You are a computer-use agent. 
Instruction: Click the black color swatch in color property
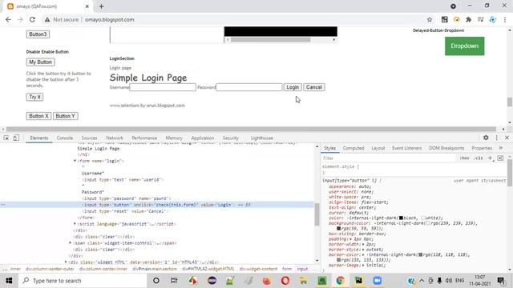coord(401,218)
